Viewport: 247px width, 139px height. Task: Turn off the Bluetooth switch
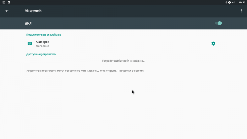tap(218, 23)
